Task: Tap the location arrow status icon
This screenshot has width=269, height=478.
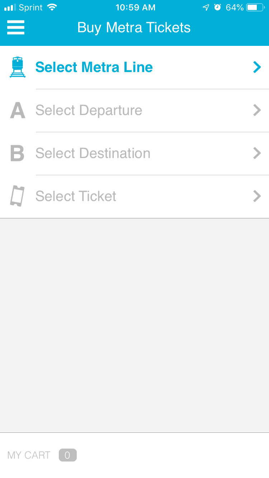Action: coord(206,8)
